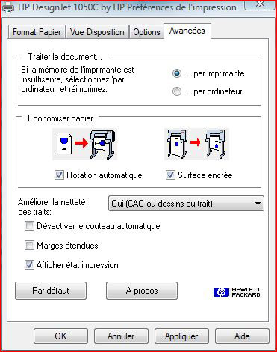Open the Améliorer la netteté des traits dropdown
The height and width of the screenshot is (352, 277).
tap(186, 204)
